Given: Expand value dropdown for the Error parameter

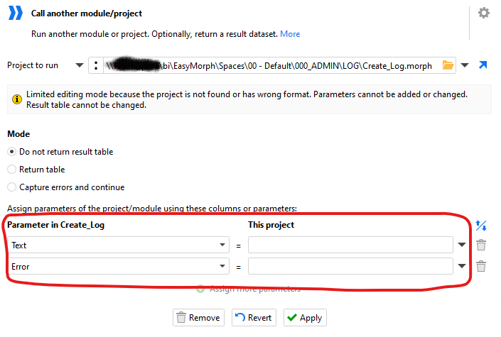Looking at the screenshot, I should (x=462, y=266).
